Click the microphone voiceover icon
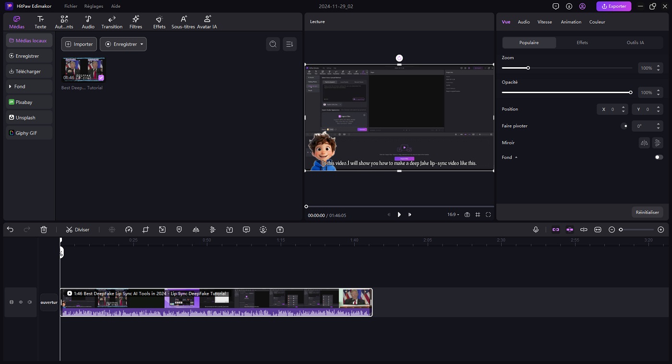The width and height of the screenshot is (672, 364). [536, 230]
